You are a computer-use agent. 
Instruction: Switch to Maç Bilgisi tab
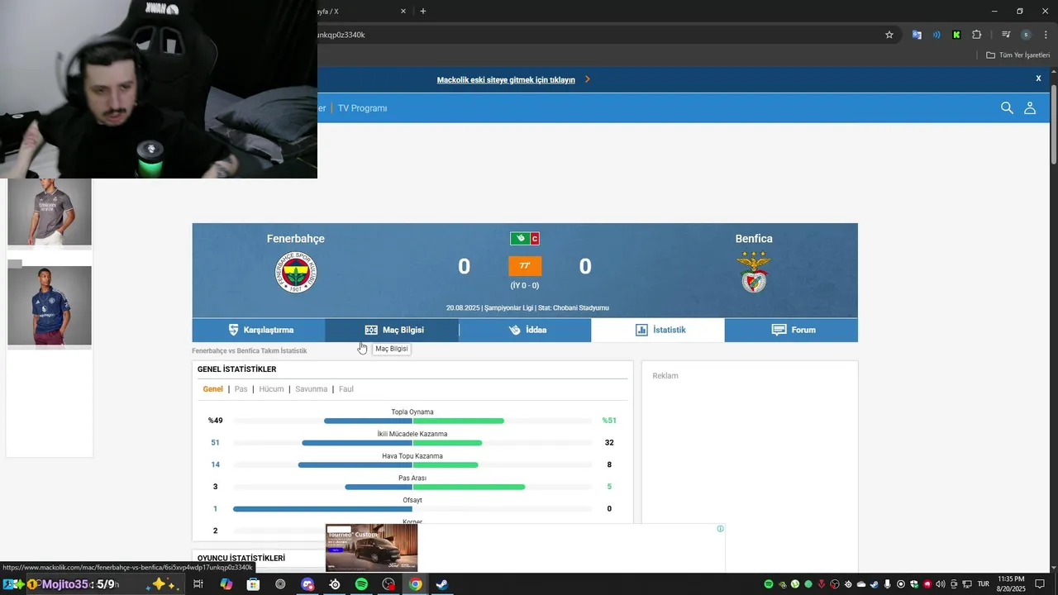(392, 330)
